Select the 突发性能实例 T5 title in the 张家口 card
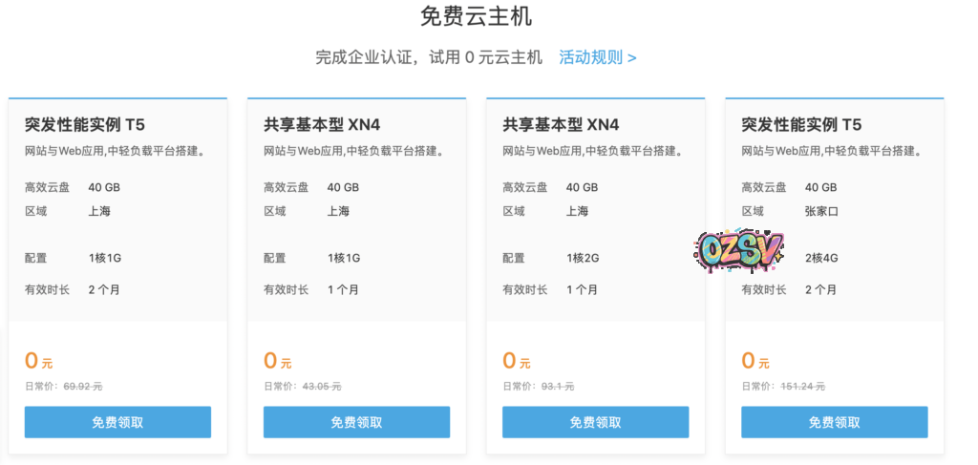Image resolution: width=978 pixels, height=465 pixels. (x=801, y=124)
